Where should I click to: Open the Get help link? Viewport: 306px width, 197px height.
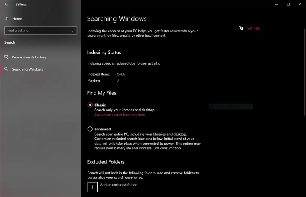click(253, 28)
